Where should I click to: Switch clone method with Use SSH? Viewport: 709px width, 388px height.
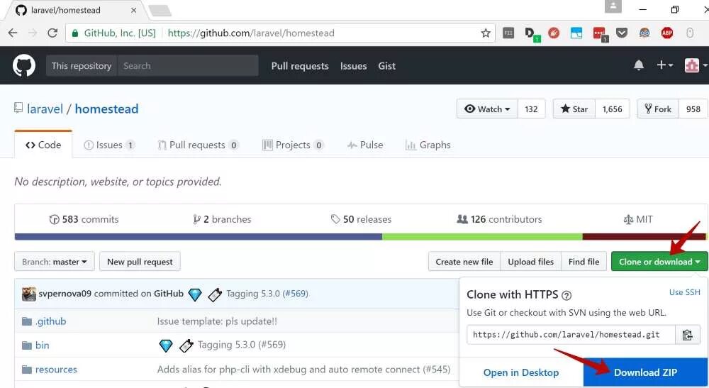click(684, 292)
